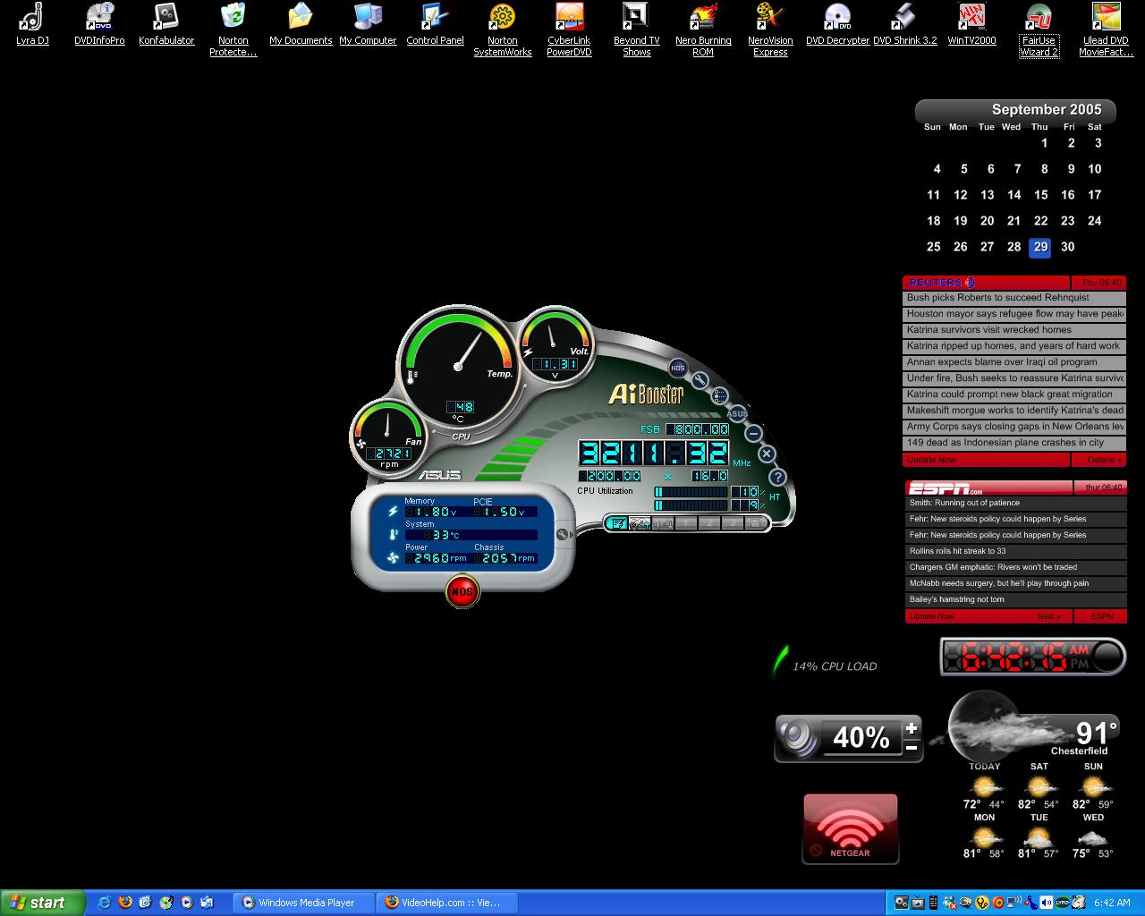The height and width of the screenshot is (916, 1145).
Task: Switch to VideoHelp.com Firefox taskbar button
Action: point(446,903)
